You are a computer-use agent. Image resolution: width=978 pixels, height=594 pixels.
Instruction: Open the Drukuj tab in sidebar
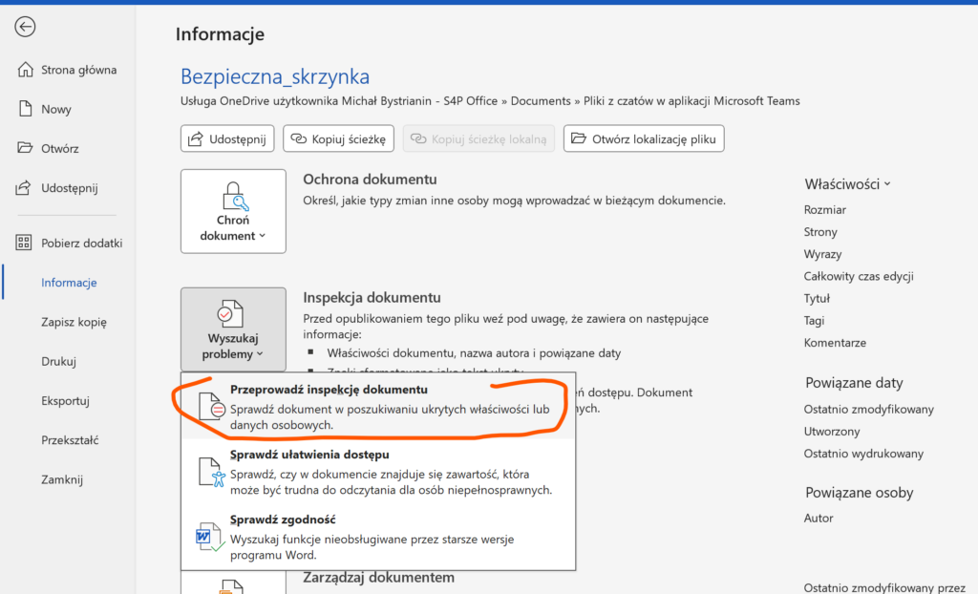point(58,361)
